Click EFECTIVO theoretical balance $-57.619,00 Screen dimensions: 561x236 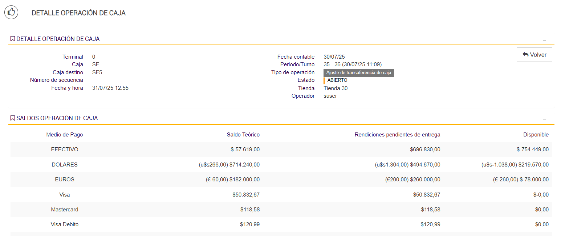[x=245, y=149]
